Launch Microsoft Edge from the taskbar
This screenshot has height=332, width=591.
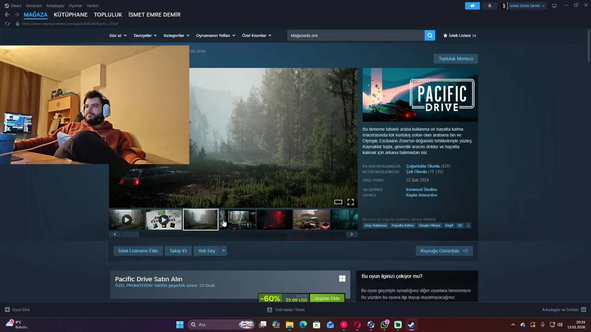[x=303, y=325]
